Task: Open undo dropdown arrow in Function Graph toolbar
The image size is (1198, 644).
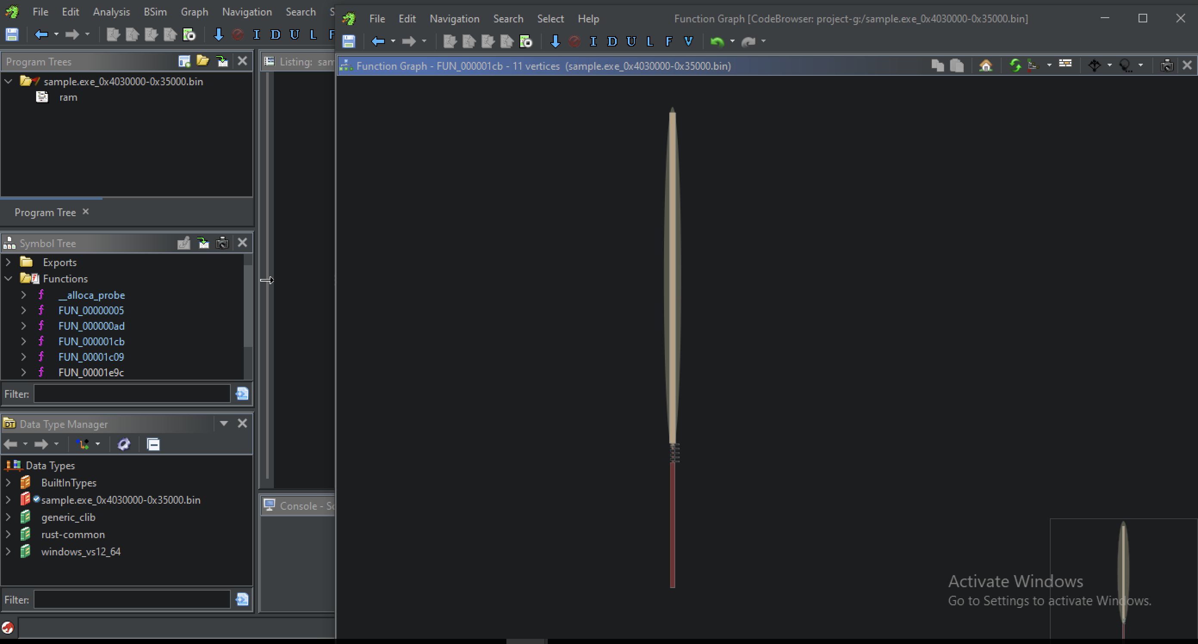Action: tap(732, 41)
